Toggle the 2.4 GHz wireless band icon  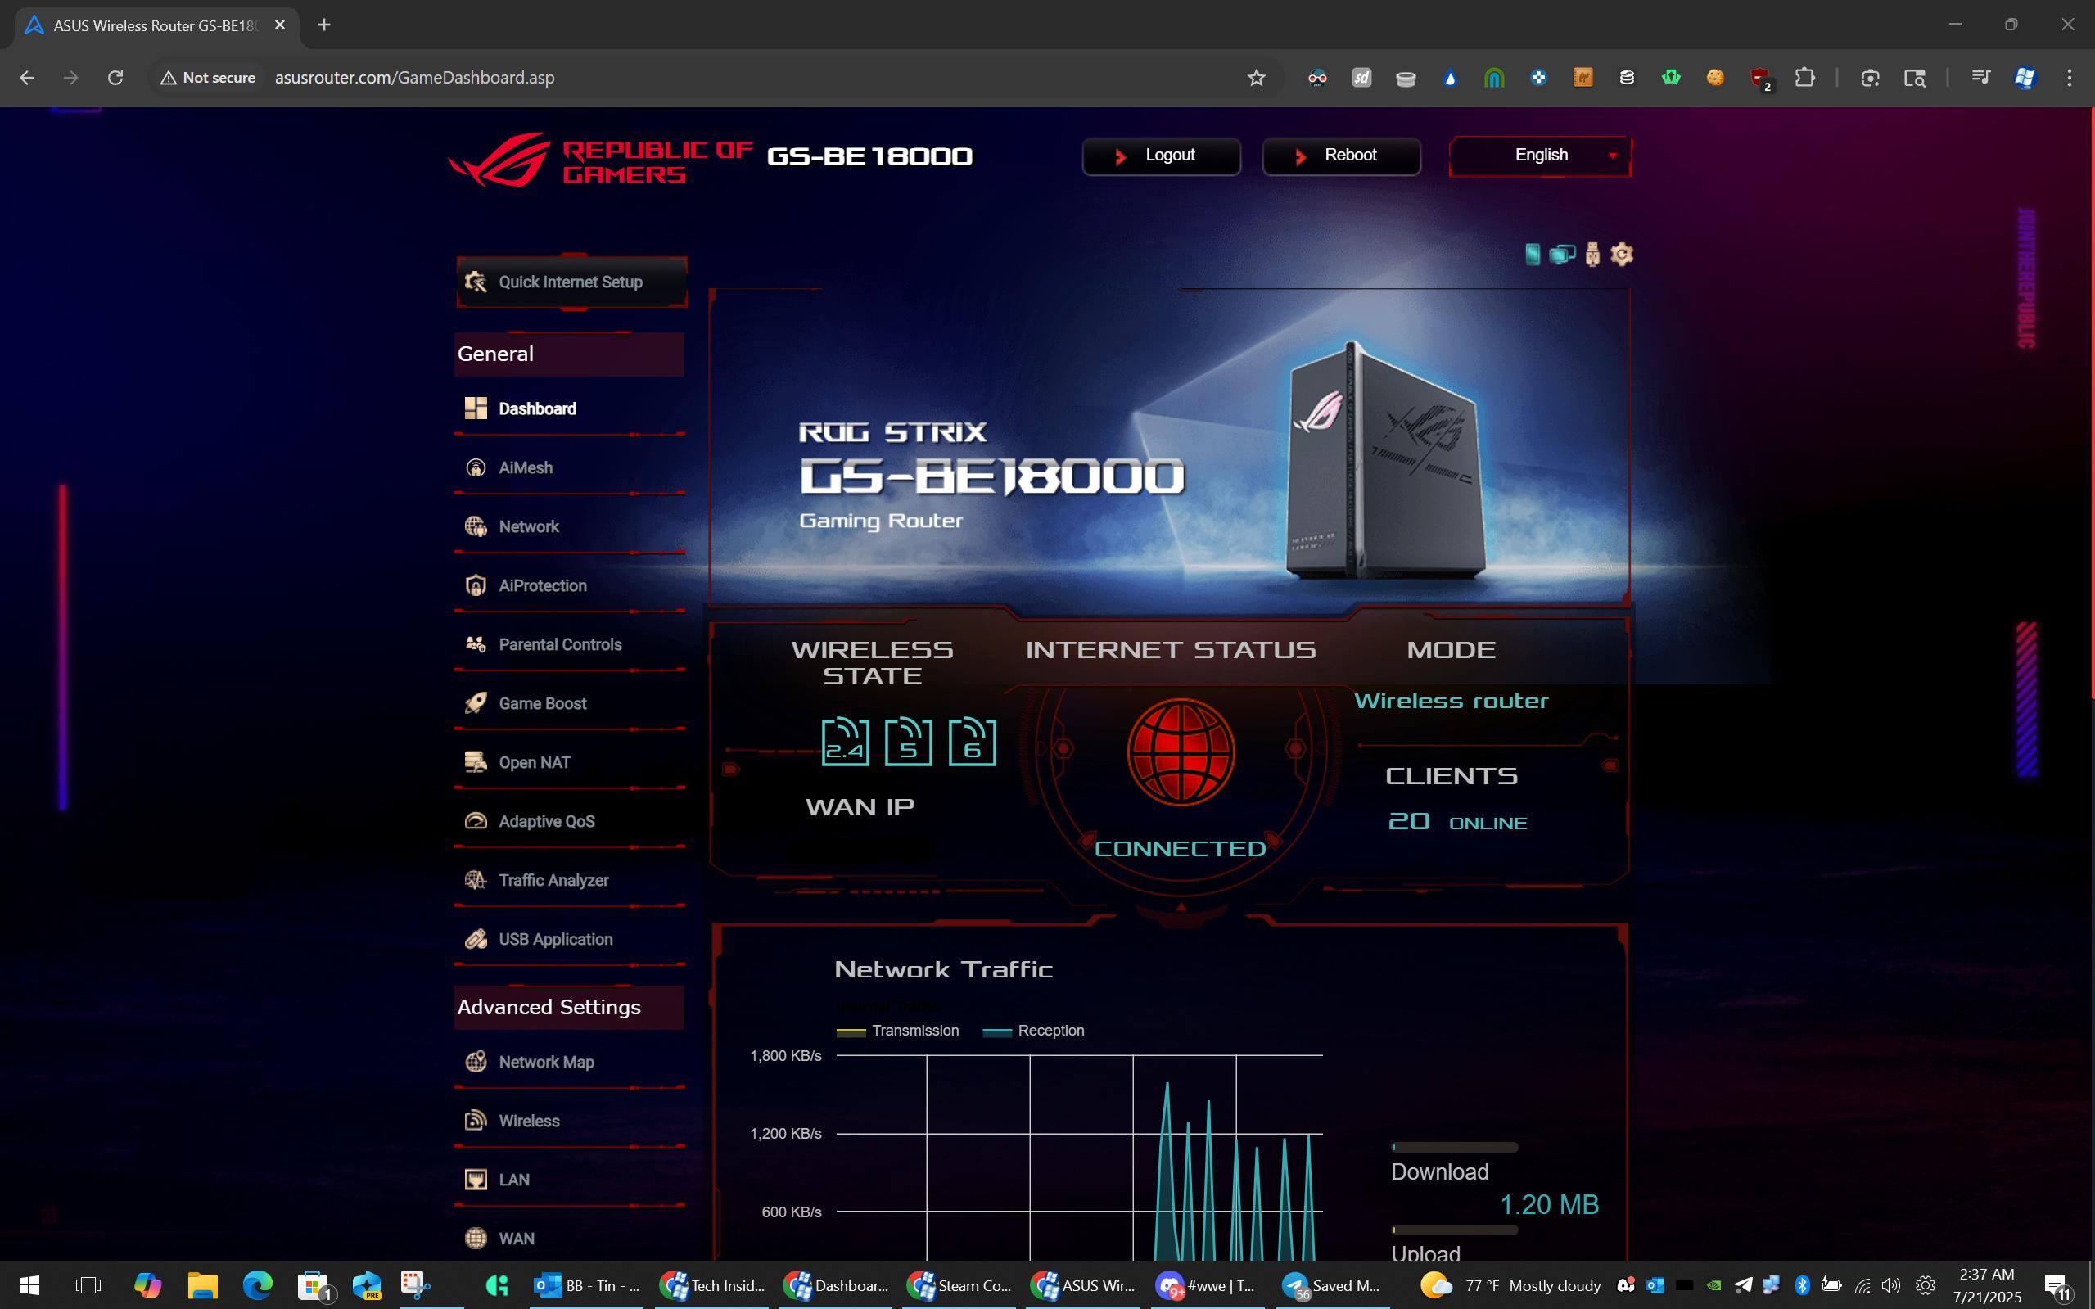pyautogui.click(x=844, y=742)
